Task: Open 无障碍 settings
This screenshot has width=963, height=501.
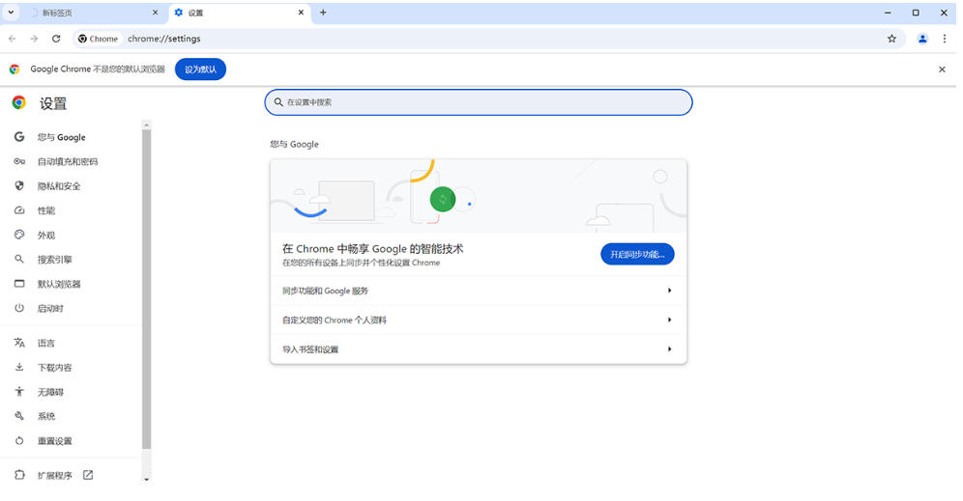Action: tap(50, 393)
